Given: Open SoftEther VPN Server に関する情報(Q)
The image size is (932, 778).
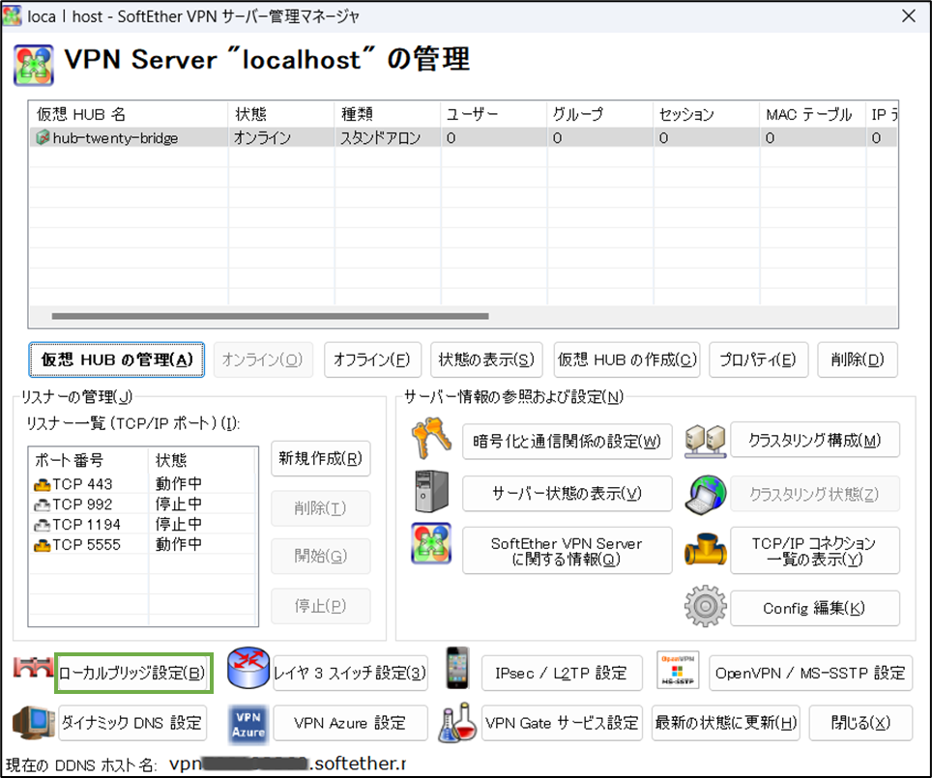Looking at the screenshot, I should tap(568, 551).
